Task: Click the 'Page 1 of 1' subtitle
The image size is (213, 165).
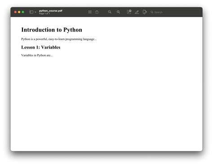Action: [x=44, y=13]
